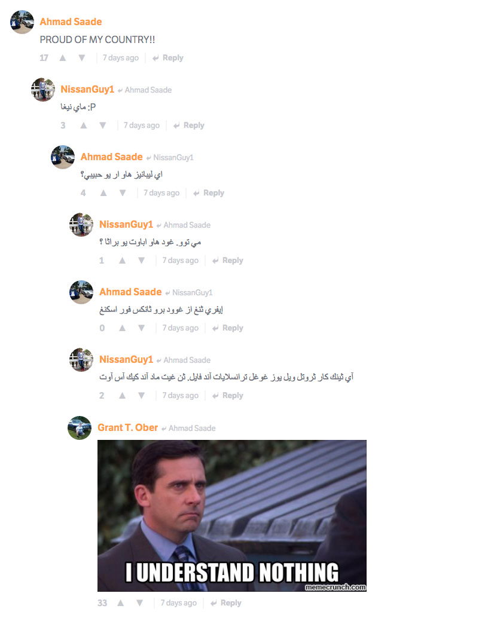This screenshot has height=621, width=488.
Task: Downvote NissanGuy1's comment with 1 vote
Action: [142, 261]
